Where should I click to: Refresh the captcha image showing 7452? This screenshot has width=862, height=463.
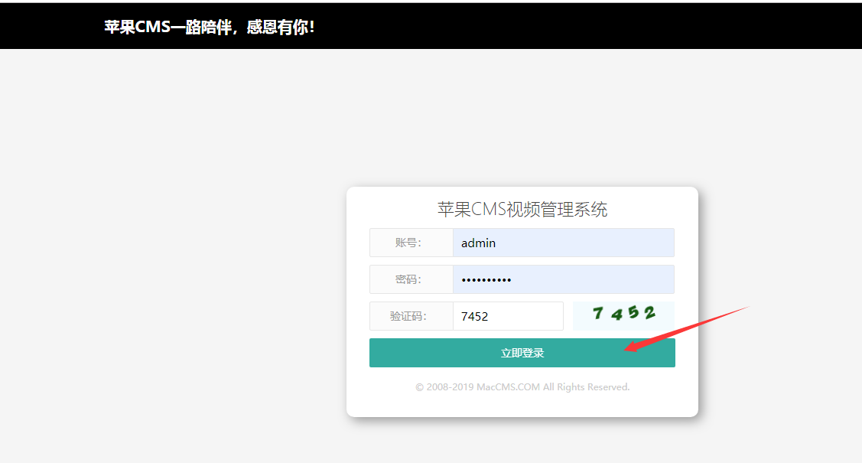[623, 315]
